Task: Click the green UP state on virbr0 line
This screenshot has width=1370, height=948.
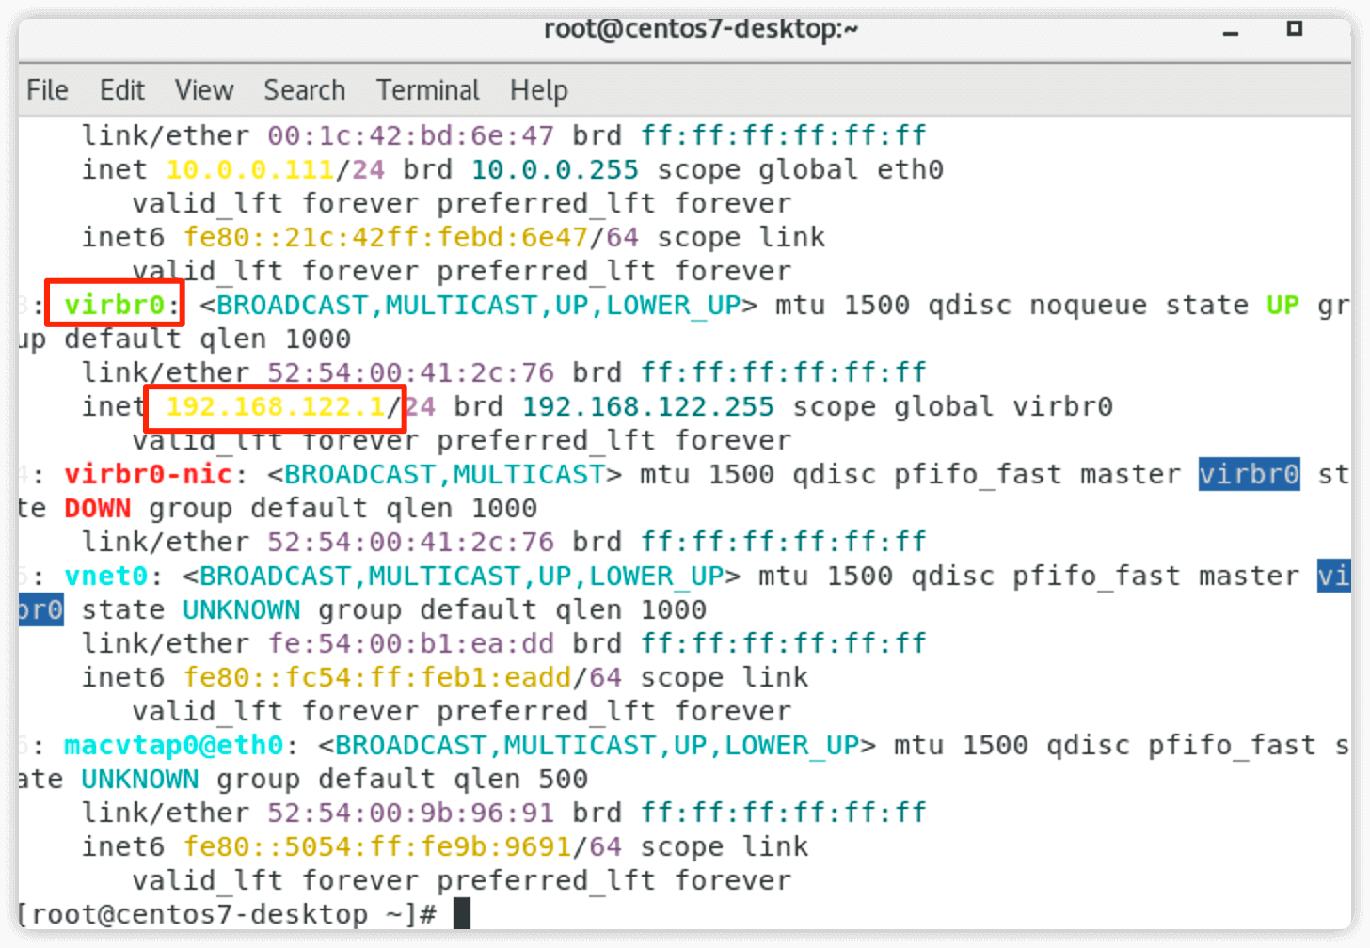Action: [1282, 305]
